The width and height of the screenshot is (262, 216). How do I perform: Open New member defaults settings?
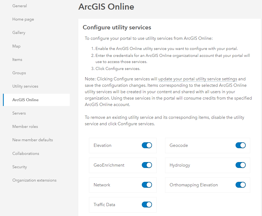coord(32,140)
